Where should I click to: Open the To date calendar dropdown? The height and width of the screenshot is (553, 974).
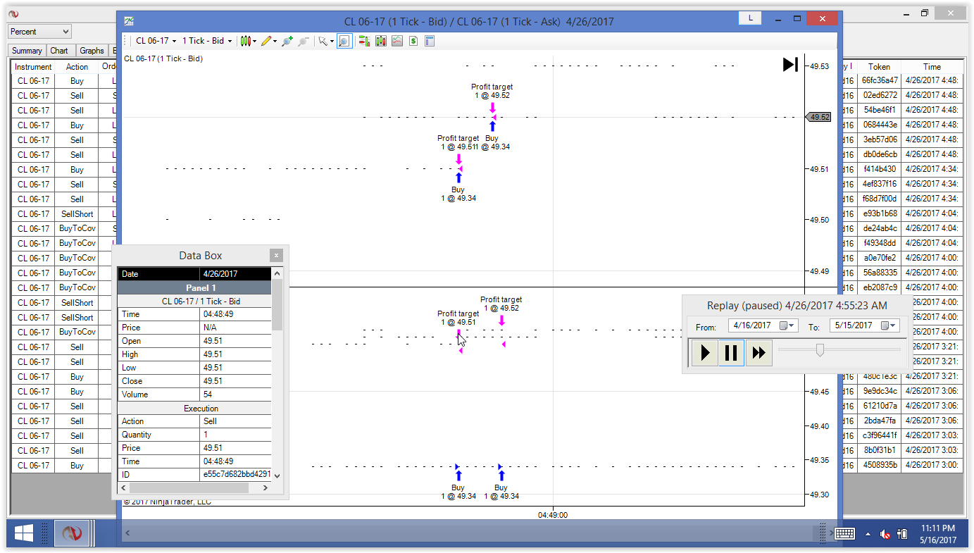[889, 325]
